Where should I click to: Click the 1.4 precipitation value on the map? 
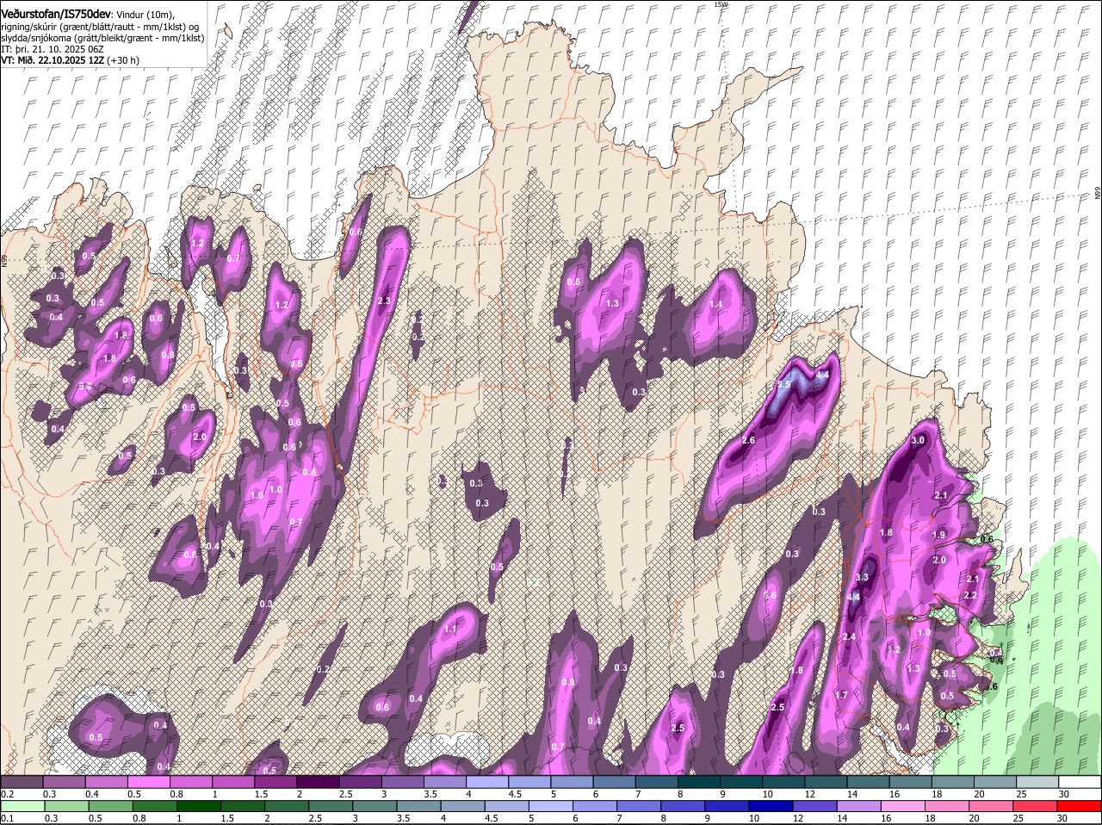click(x=716, y=304)
